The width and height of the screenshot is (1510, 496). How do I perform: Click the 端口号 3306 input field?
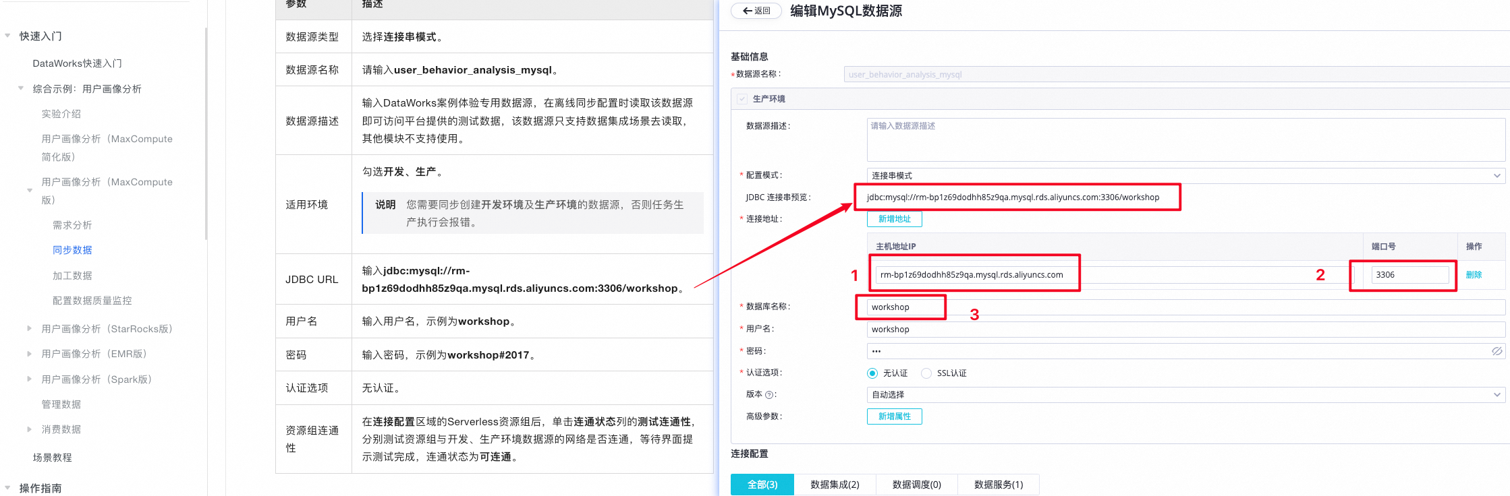pyautogui.click(x=1410, y=275)
